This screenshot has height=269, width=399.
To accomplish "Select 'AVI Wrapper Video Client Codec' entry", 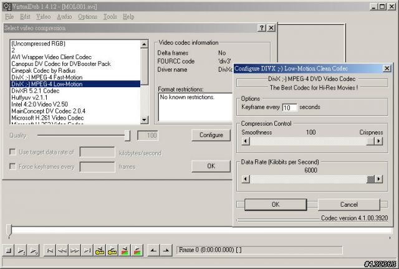I will coord(75,57).
